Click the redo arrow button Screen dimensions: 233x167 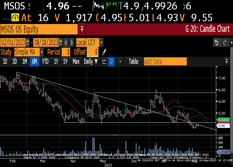(x=225, y=43)
